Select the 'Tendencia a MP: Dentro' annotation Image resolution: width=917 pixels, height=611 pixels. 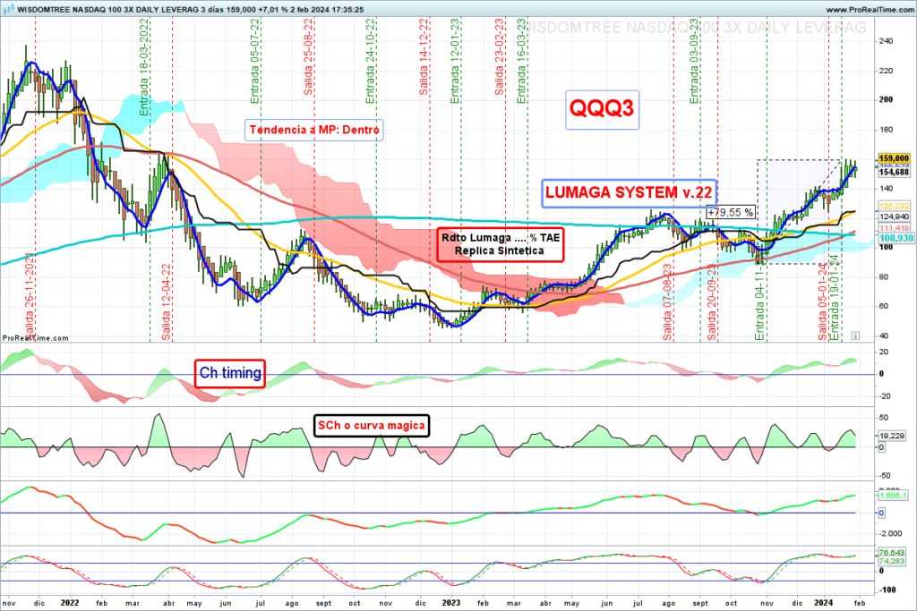313,130
